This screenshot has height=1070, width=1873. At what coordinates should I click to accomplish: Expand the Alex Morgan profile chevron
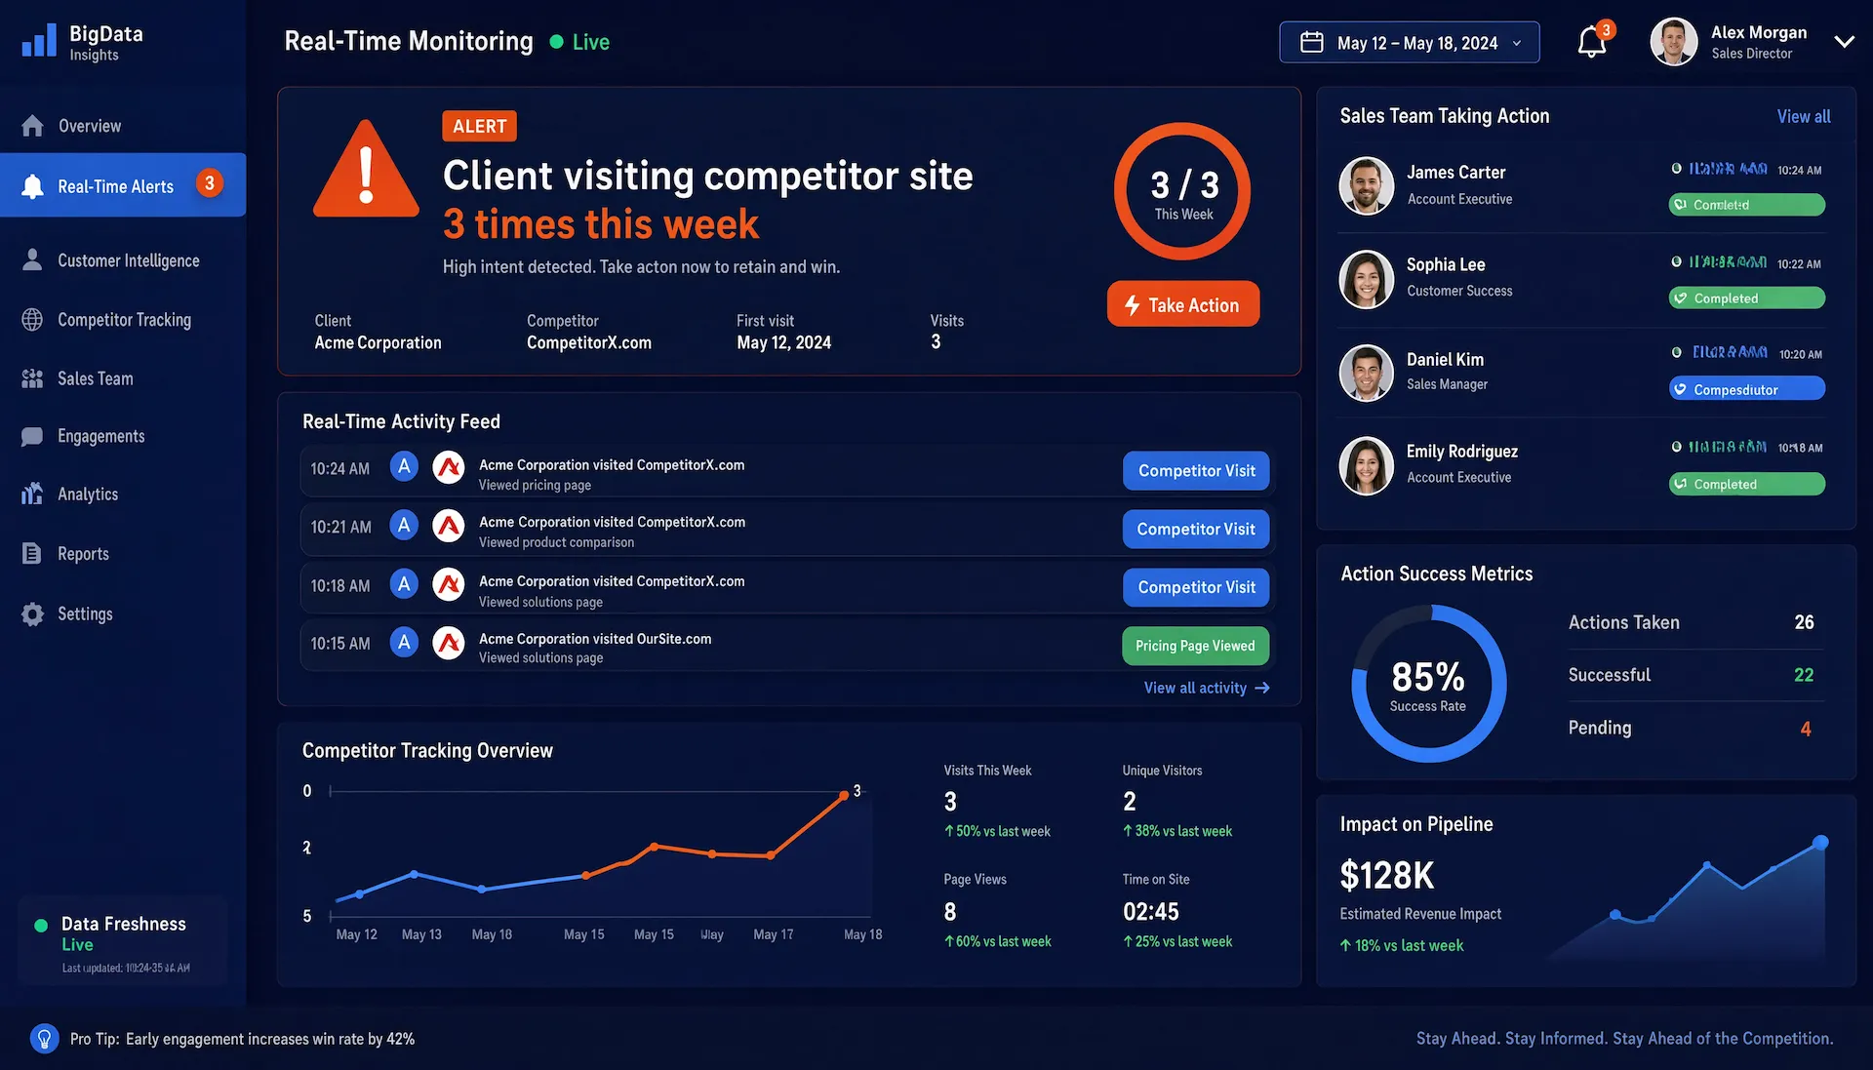(x=1844, y=42)
